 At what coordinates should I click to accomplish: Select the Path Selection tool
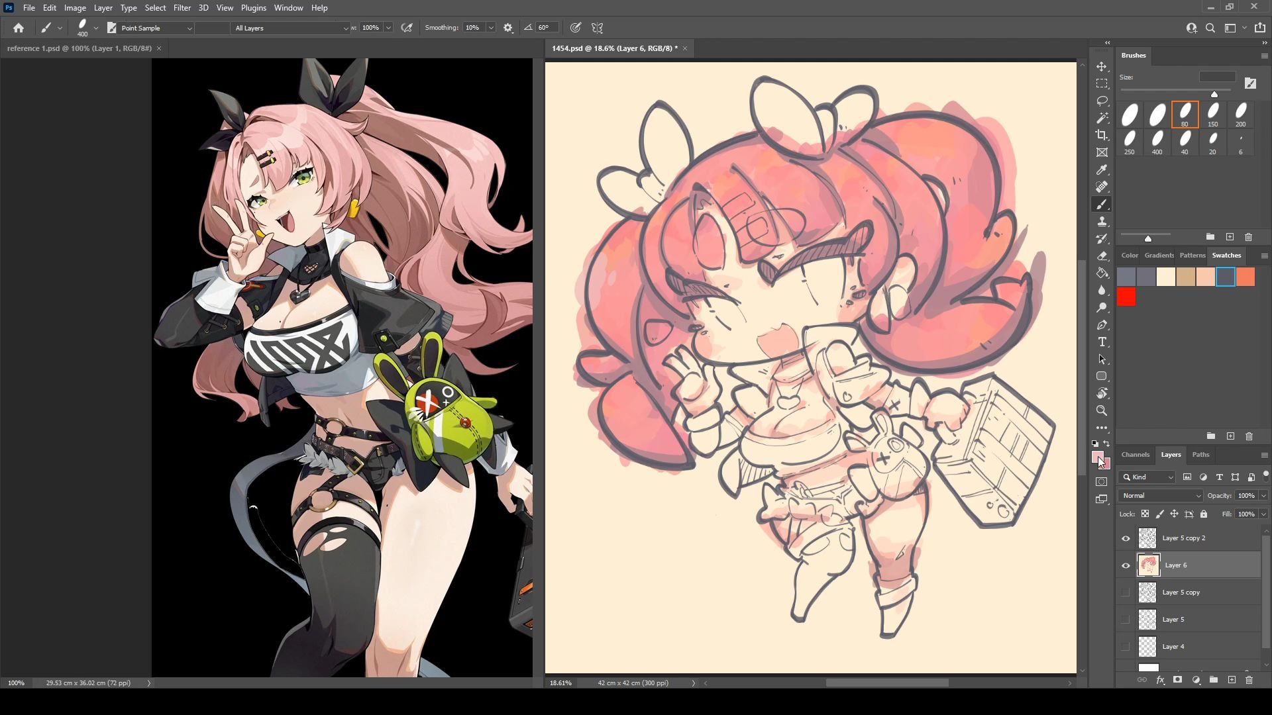(1102, 359)
